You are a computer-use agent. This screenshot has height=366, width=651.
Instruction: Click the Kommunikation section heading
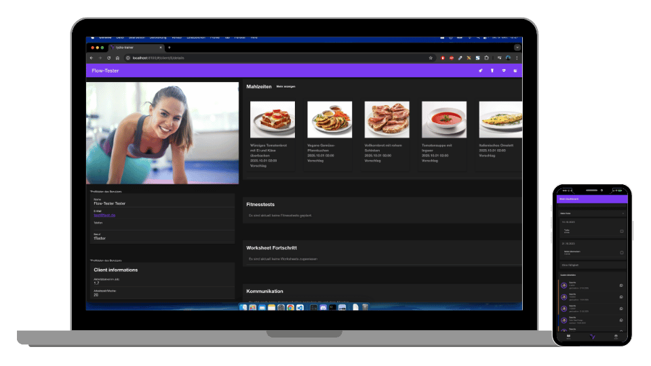[264, 291]
